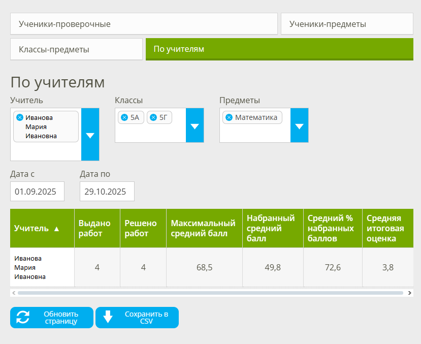This screenshot has height=344, width=421.
Task: Click the Дата с date field showing 01.09.2025
Action: 38,191
